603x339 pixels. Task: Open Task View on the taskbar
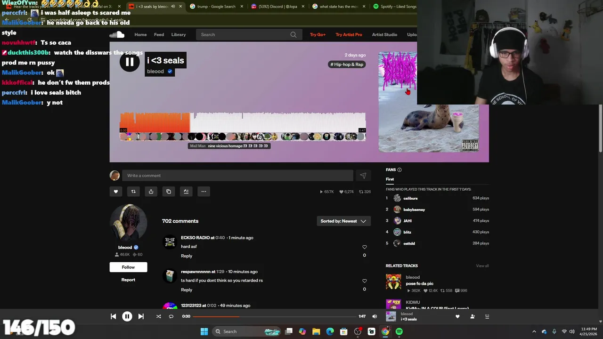tap(289, 331)
